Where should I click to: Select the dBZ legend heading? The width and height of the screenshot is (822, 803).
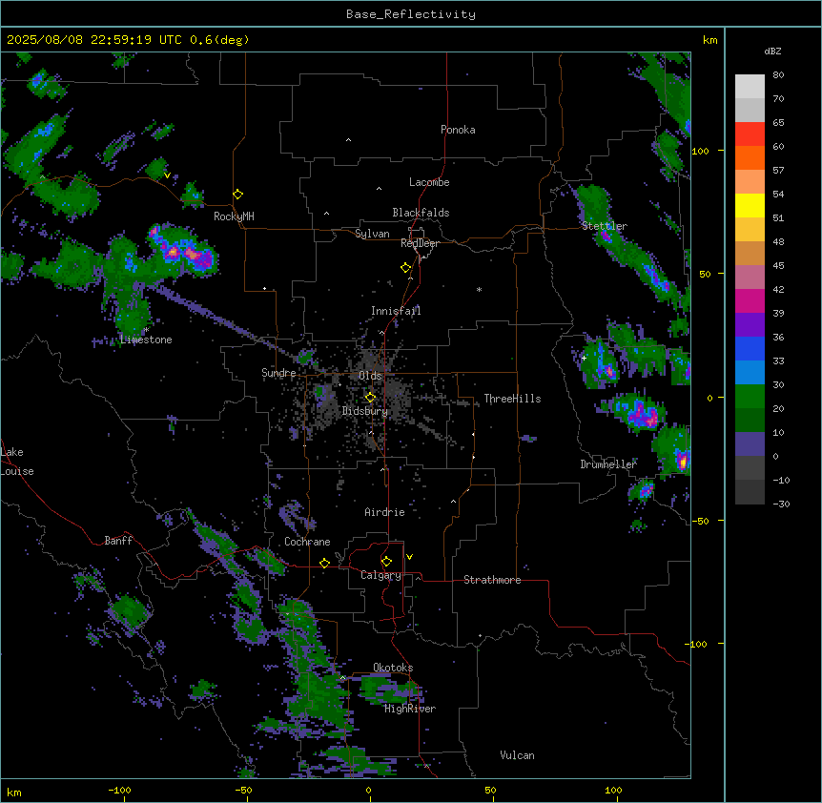pyautogui.click(x=772, y=51)
